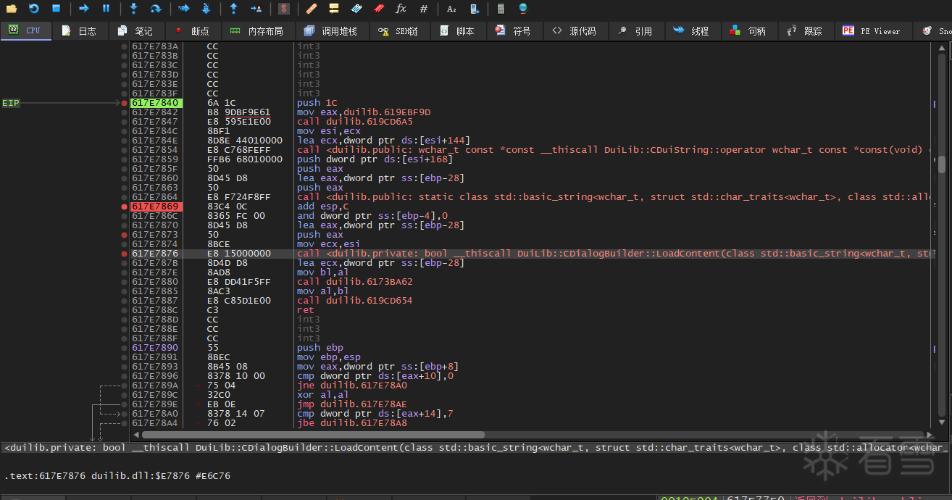Toggle breakpoint dot at address 617E7869

(125, 207)
